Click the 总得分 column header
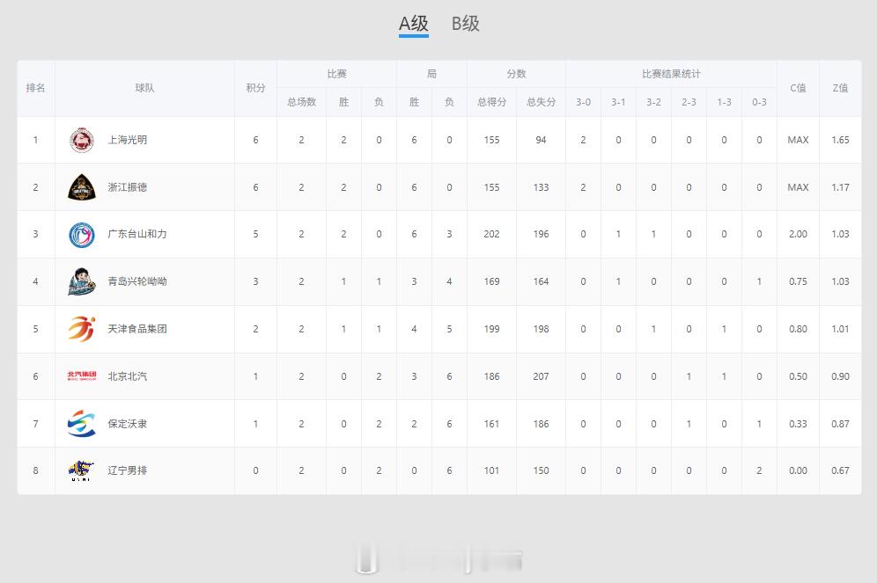Screen dimensions: 877x583 click(491, 102)
